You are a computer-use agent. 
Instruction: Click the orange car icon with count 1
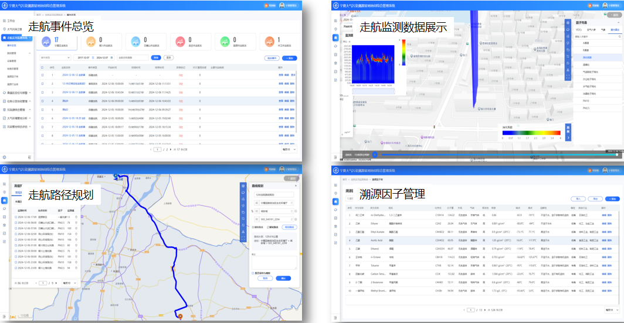pos(269,41)
